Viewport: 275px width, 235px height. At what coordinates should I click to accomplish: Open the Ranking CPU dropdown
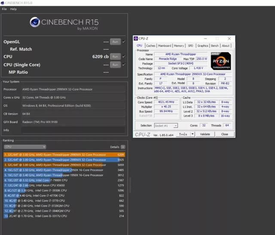(25, 147)
